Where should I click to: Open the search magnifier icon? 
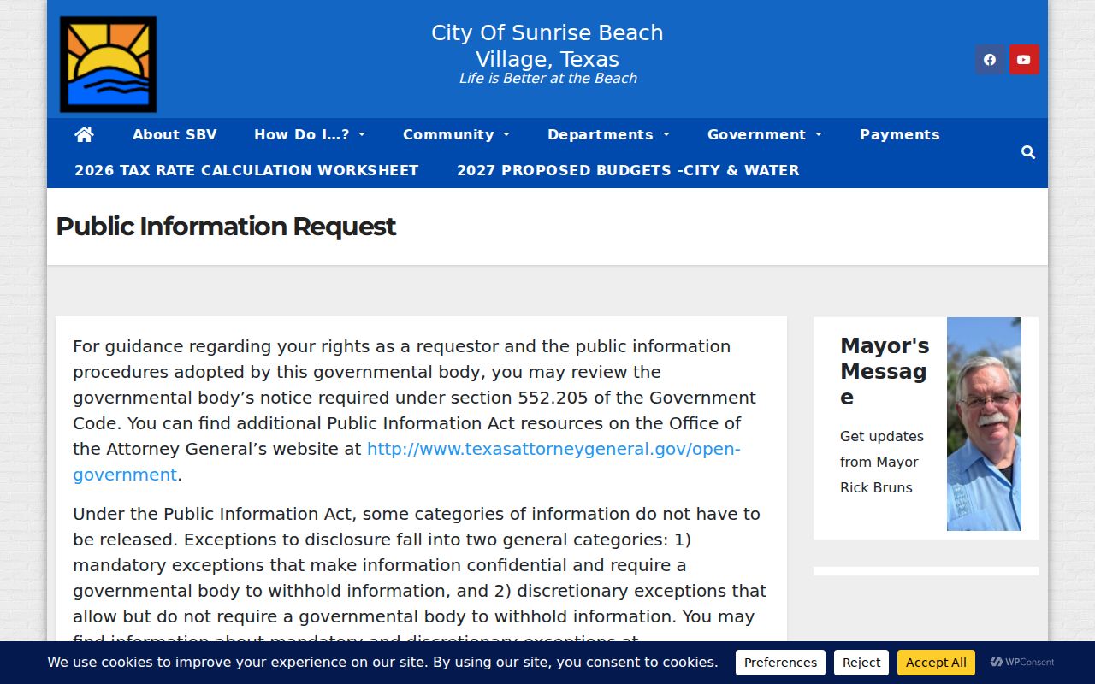pyautogui.click(x=1028, y=152)
